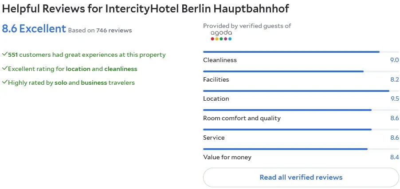Click the Room comfort and quality label

click(242, 118)
